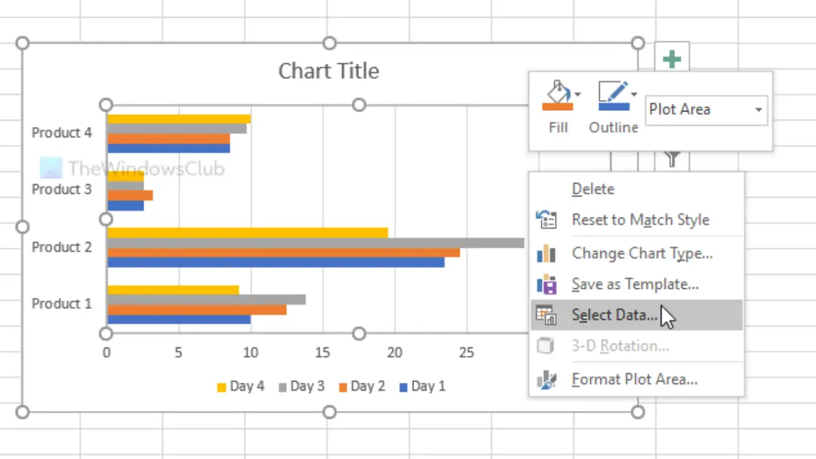Click the green plus Chart Elements button
The width and height of the screenshot is (816, 459).
click(672, 59)
